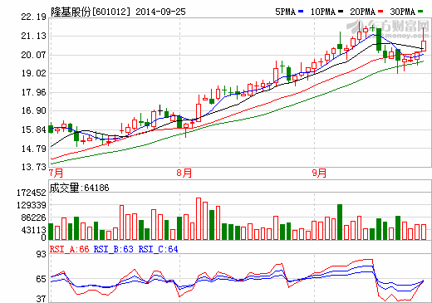
Task: Click the price axis label 16.90
Action: pos(33,110)
